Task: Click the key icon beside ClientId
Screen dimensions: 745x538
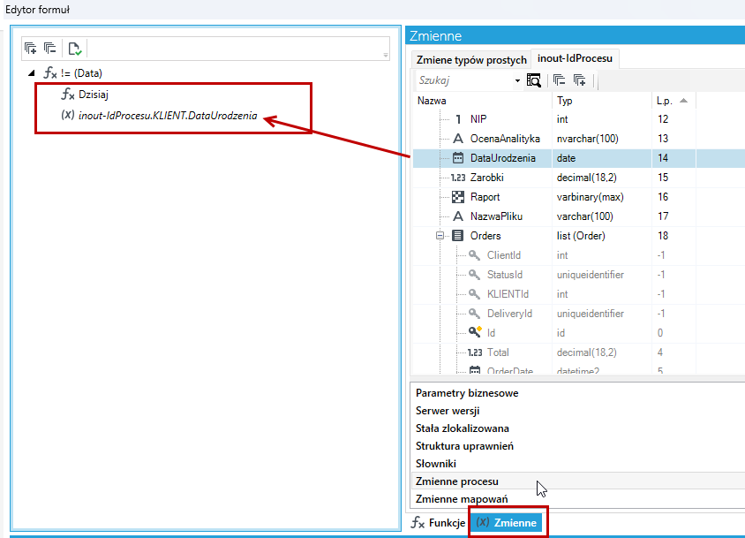Action: click(475, 255)
